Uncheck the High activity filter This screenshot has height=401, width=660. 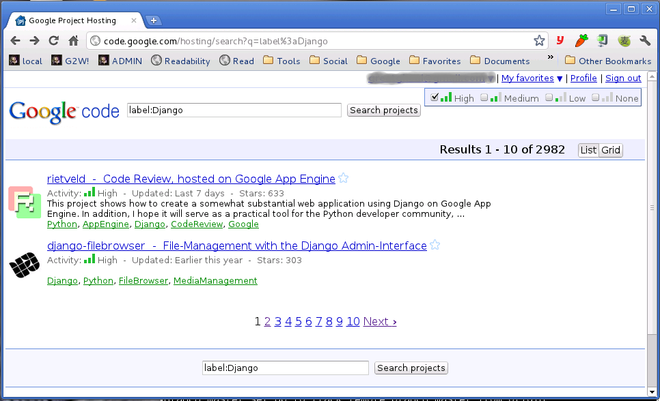point(435,98)
